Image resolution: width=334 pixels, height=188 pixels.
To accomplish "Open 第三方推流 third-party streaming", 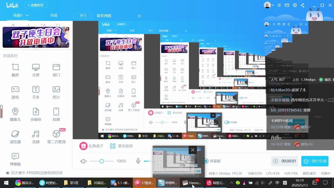I will [x=56, y=137].
